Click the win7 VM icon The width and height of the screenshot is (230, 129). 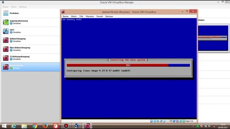6,31
